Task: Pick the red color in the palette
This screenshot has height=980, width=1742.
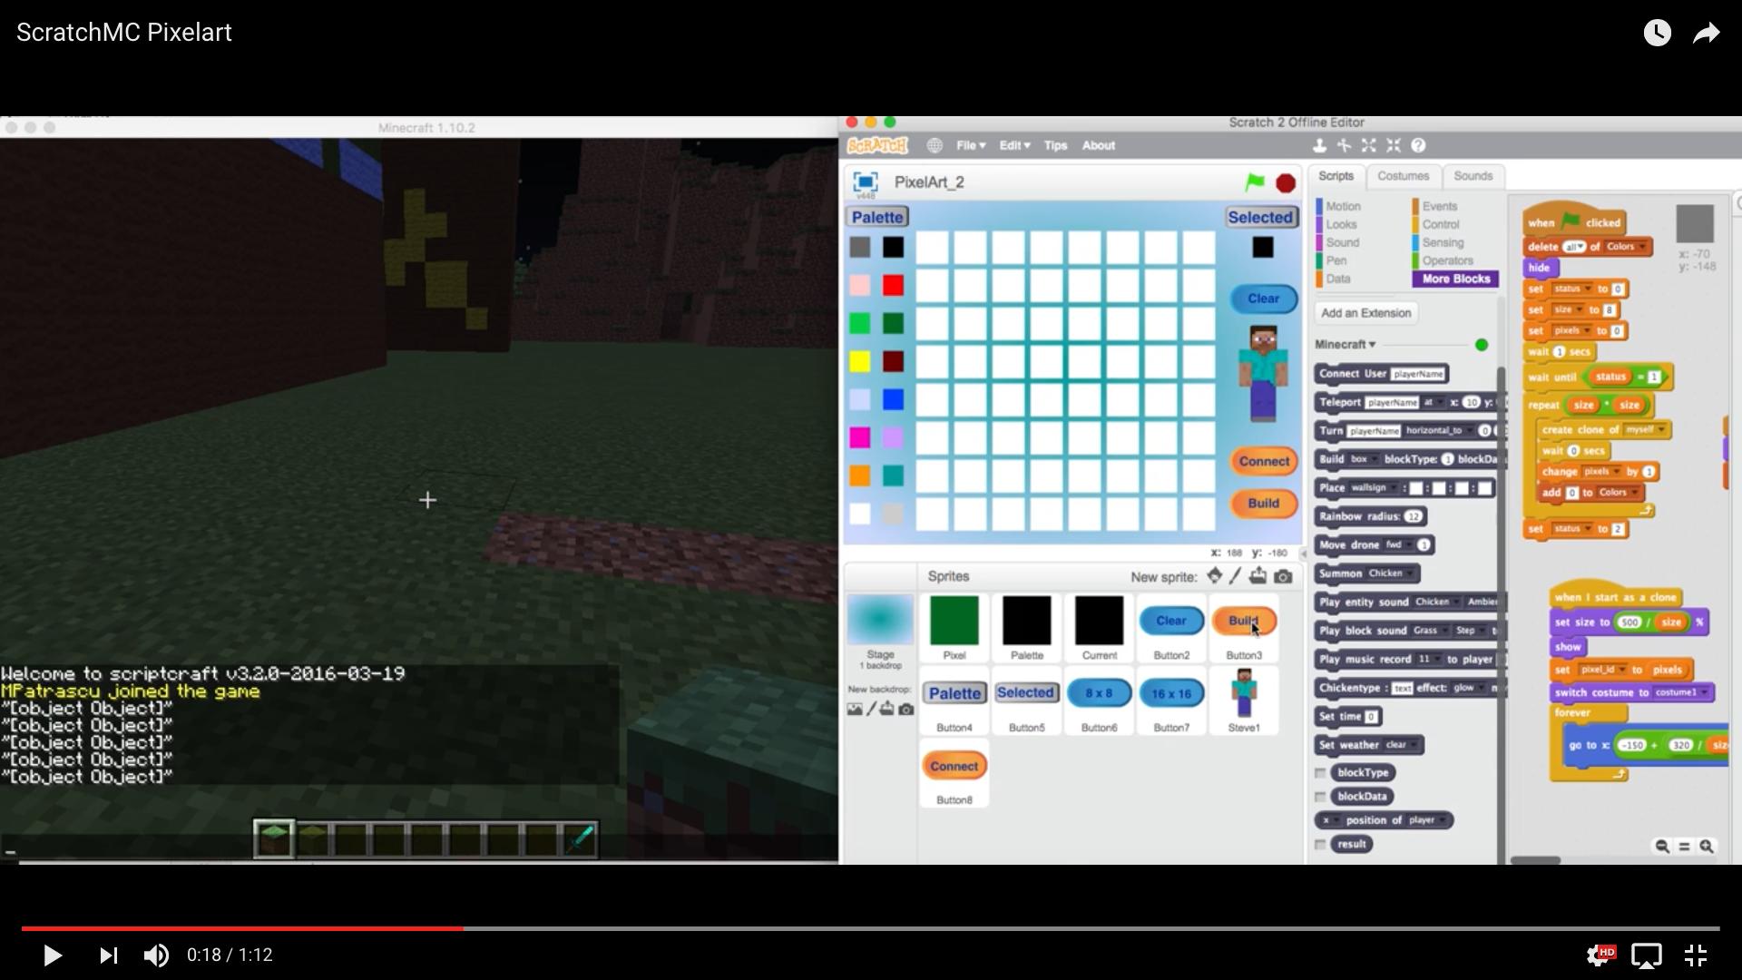Action: coord(893,286)
